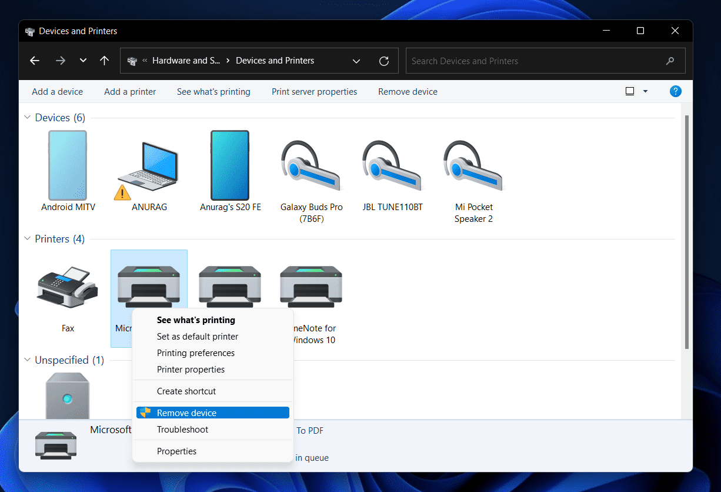The image size is (721, 492).
Task: Click the address bar location icon
Action: point(133,61)
